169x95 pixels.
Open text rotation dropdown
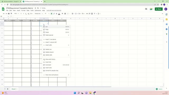tap(83, 14)
